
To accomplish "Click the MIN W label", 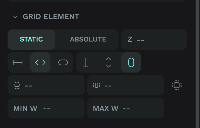I will (25, 108).
